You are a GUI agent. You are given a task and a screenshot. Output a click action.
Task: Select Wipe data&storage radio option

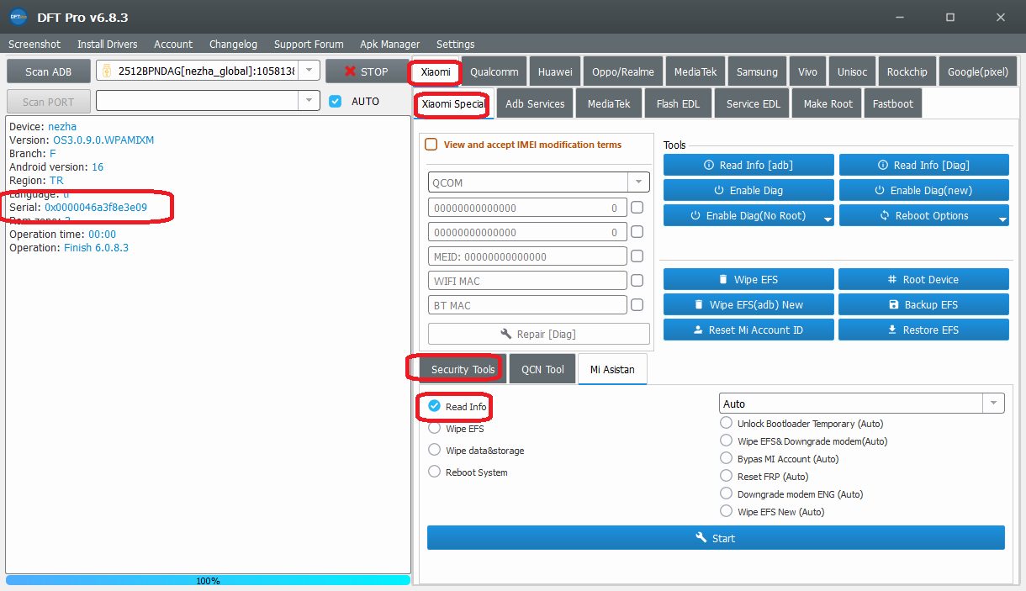pos(435,450)
